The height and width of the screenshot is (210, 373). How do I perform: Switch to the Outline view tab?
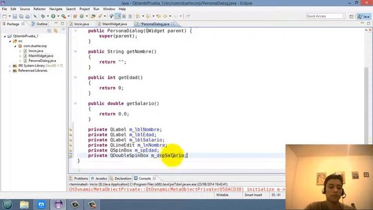(40, 24)
